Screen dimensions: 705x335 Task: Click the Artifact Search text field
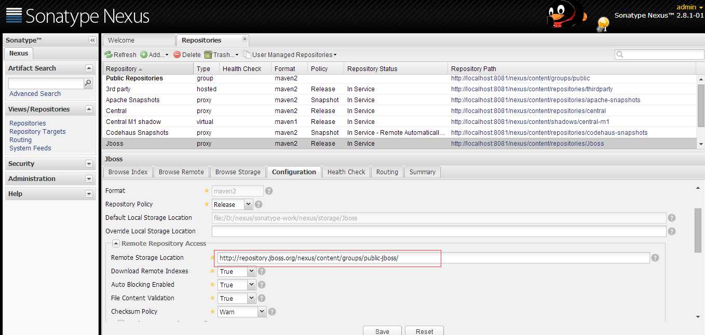tap(46, 83)
